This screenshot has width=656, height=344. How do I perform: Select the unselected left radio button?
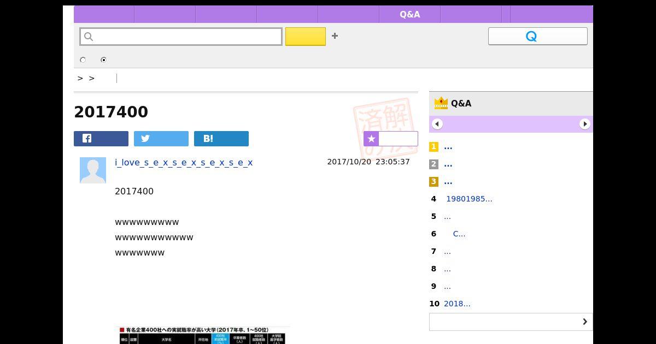pyautogui.click(x=83, y=60)
